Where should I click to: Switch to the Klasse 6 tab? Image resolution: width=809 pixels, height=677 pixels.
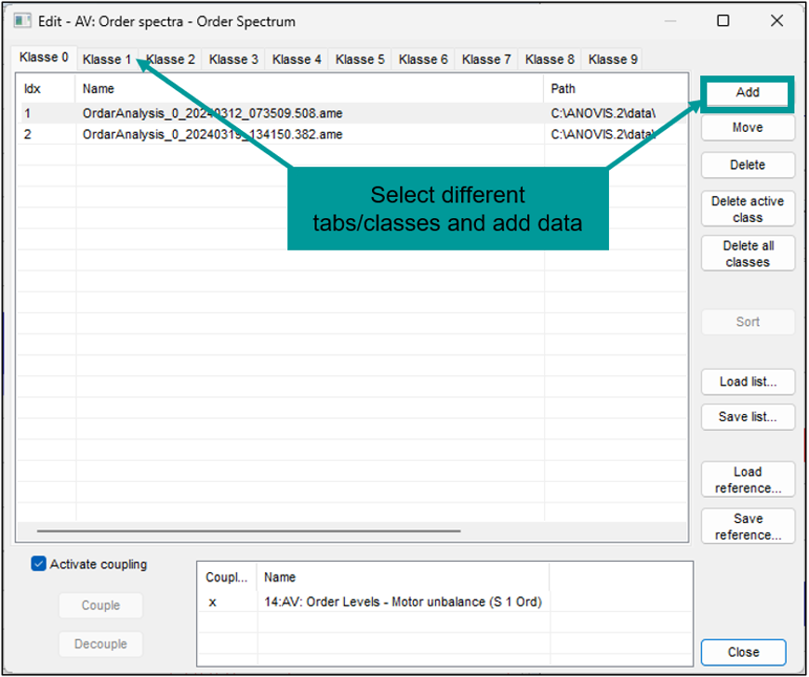pyautogui.click(x=423, y=59)
